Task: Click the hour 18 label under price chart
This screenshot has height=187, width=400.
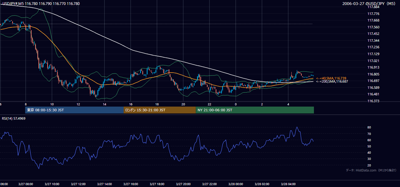Action: [x=157, y=104]
